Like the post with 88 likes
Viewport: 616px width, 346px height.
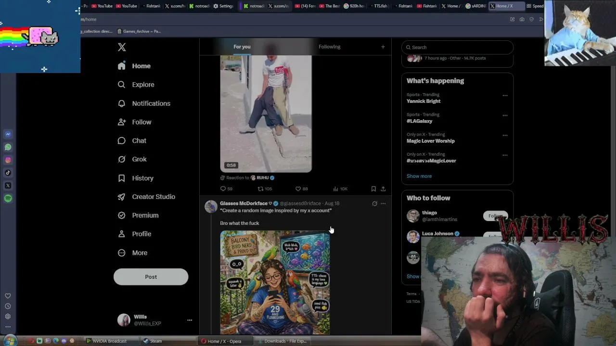click(x=301, y=189)
